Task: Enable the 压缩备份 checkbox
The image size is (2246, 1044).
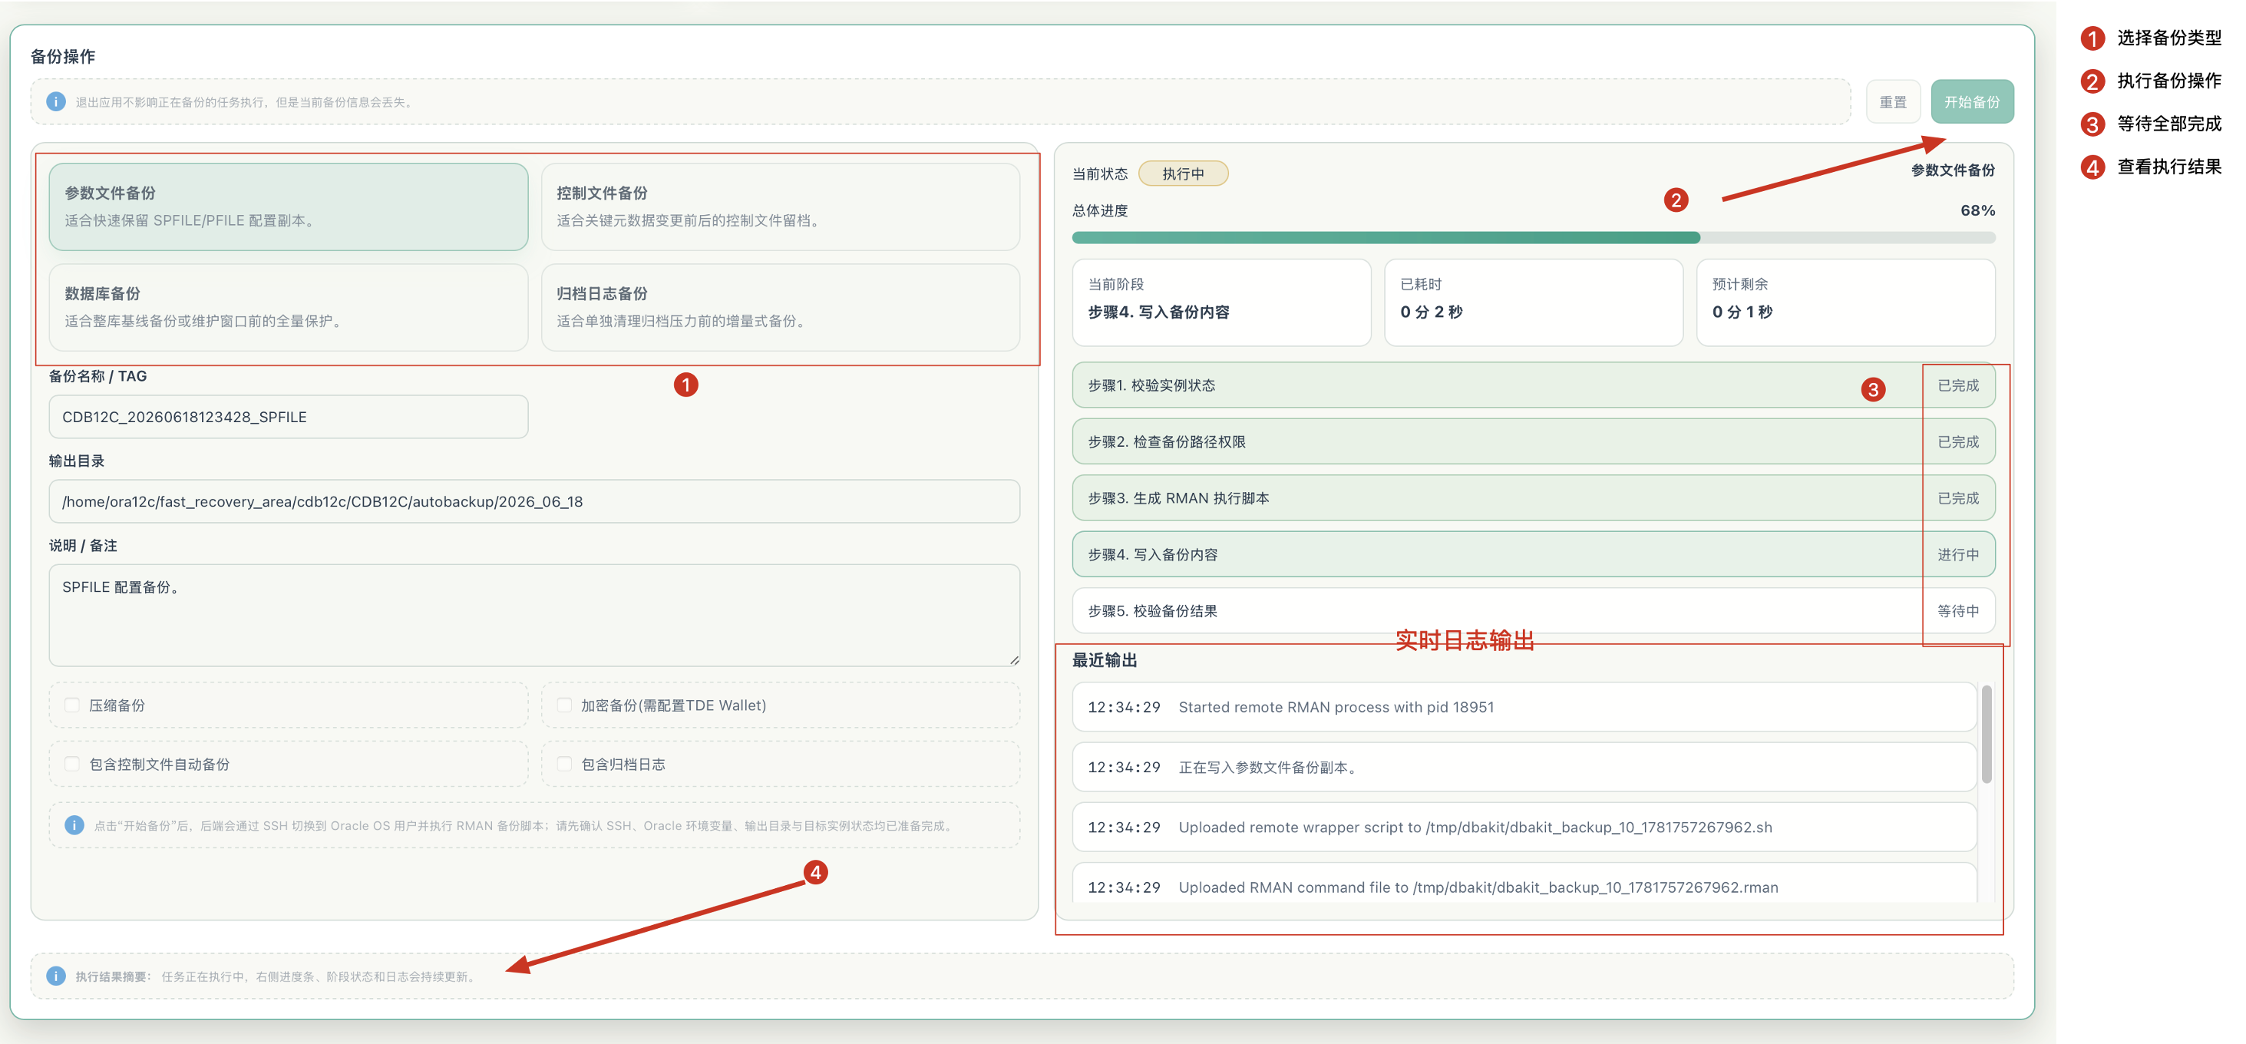Action: pos(72,705)
